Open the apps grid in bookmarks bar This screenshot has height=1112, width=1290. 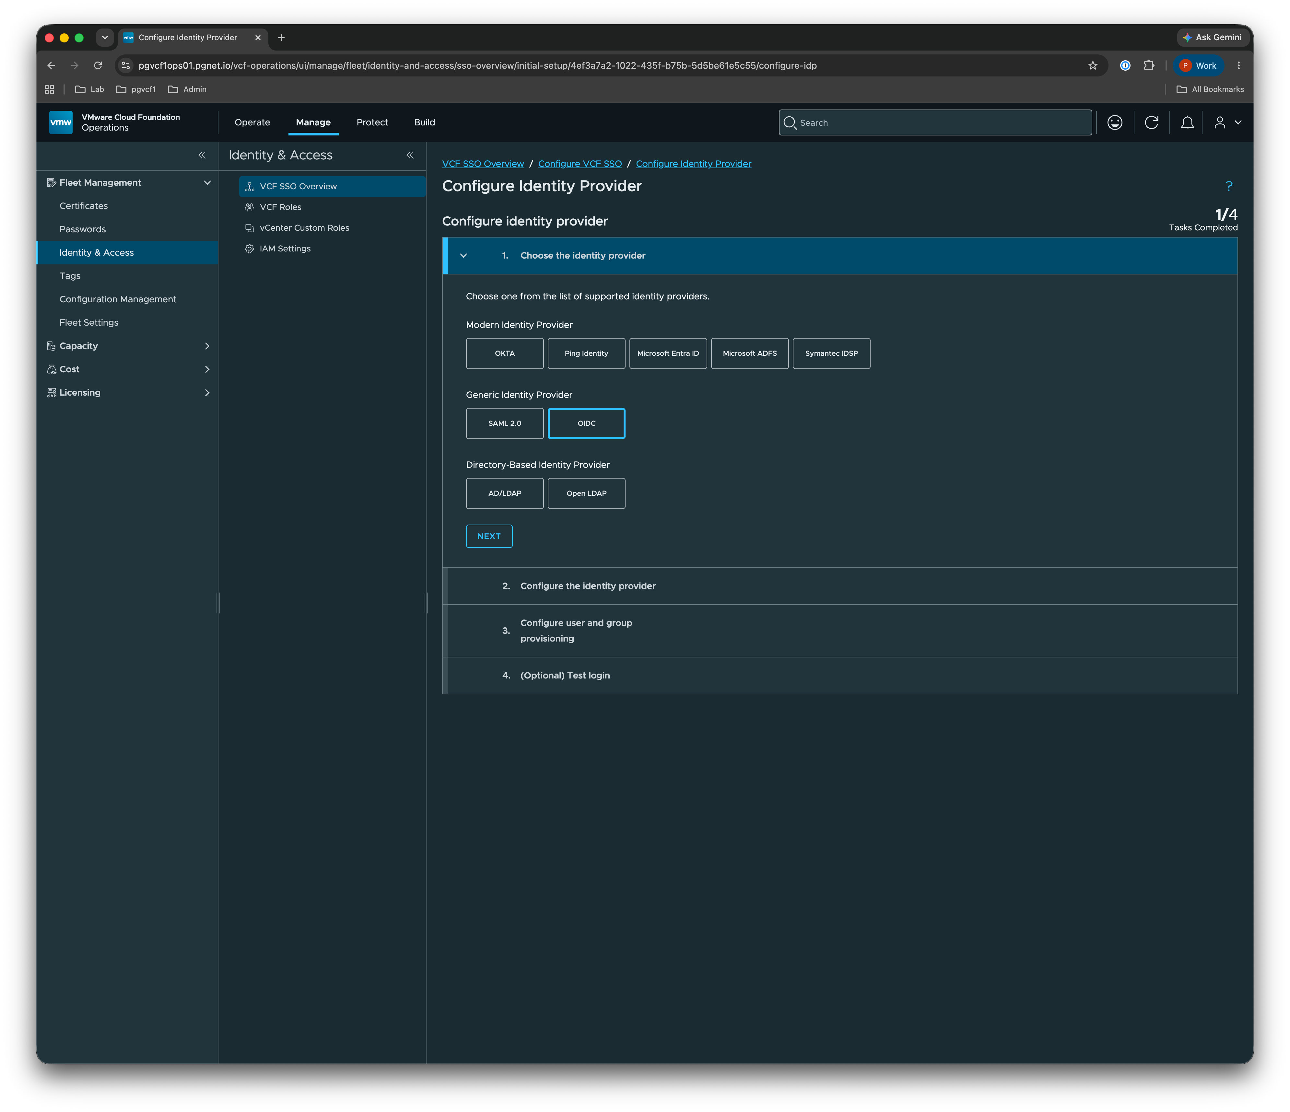[49, 90]
